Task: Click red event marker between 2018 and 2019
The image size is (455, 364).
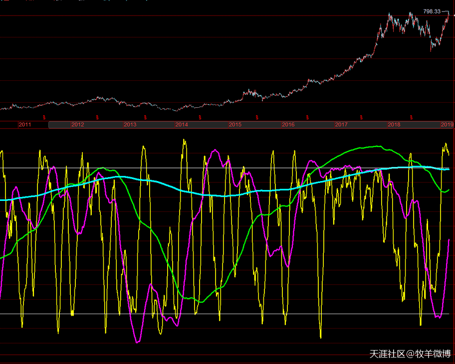Action: (411, 118)
